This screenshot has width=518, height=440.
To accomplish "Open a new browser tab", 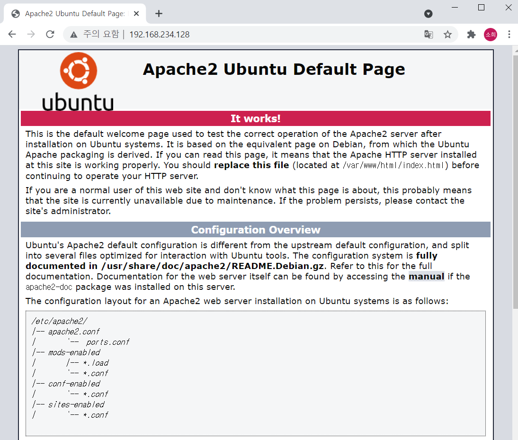I will 159,14.
